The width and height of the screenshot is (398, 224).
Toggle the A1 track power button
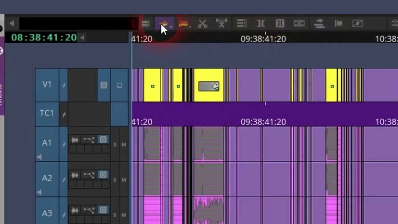coord(104,139)
